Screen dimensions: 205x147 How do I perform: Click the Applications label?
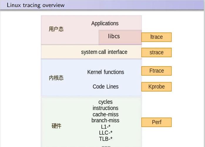point(105,24)
